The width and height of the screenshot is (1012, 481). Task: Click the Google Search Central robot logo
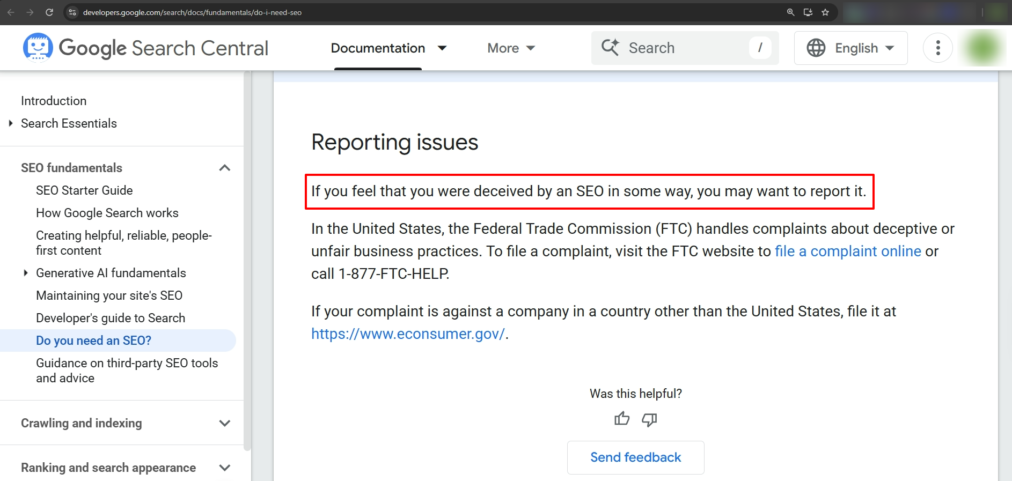(38, 48)
